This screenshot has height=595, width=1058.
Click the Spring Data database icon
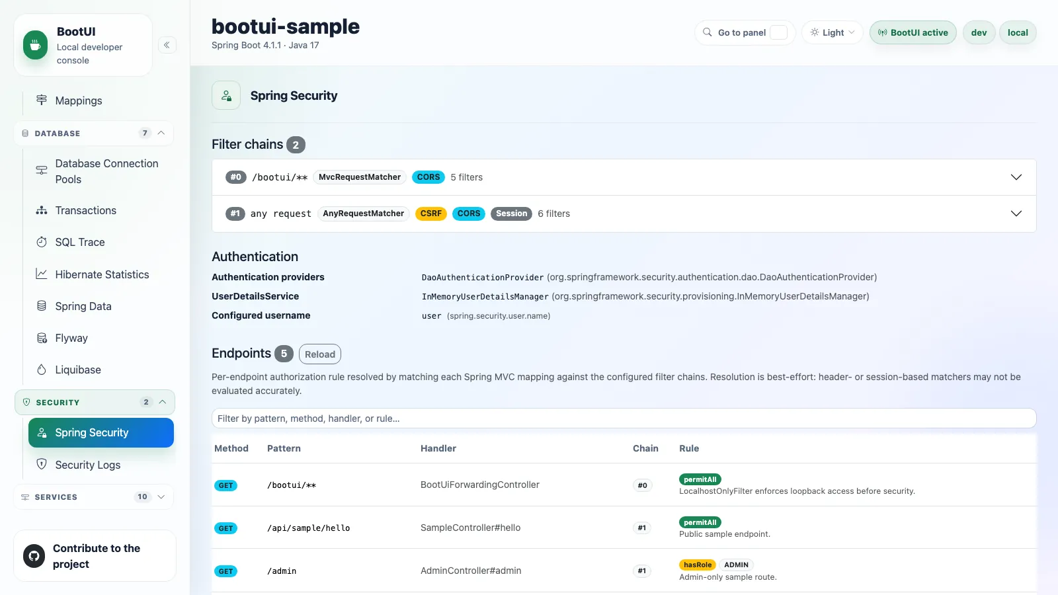coord(42,306)
